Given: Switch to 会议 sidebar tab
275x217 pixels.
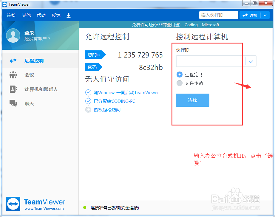Looking at the screenshot, I should click(41, 75).
